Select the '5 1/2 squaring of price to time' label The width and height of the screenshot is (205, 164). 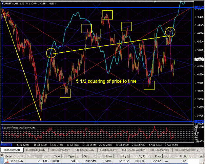tap(106, 81)
